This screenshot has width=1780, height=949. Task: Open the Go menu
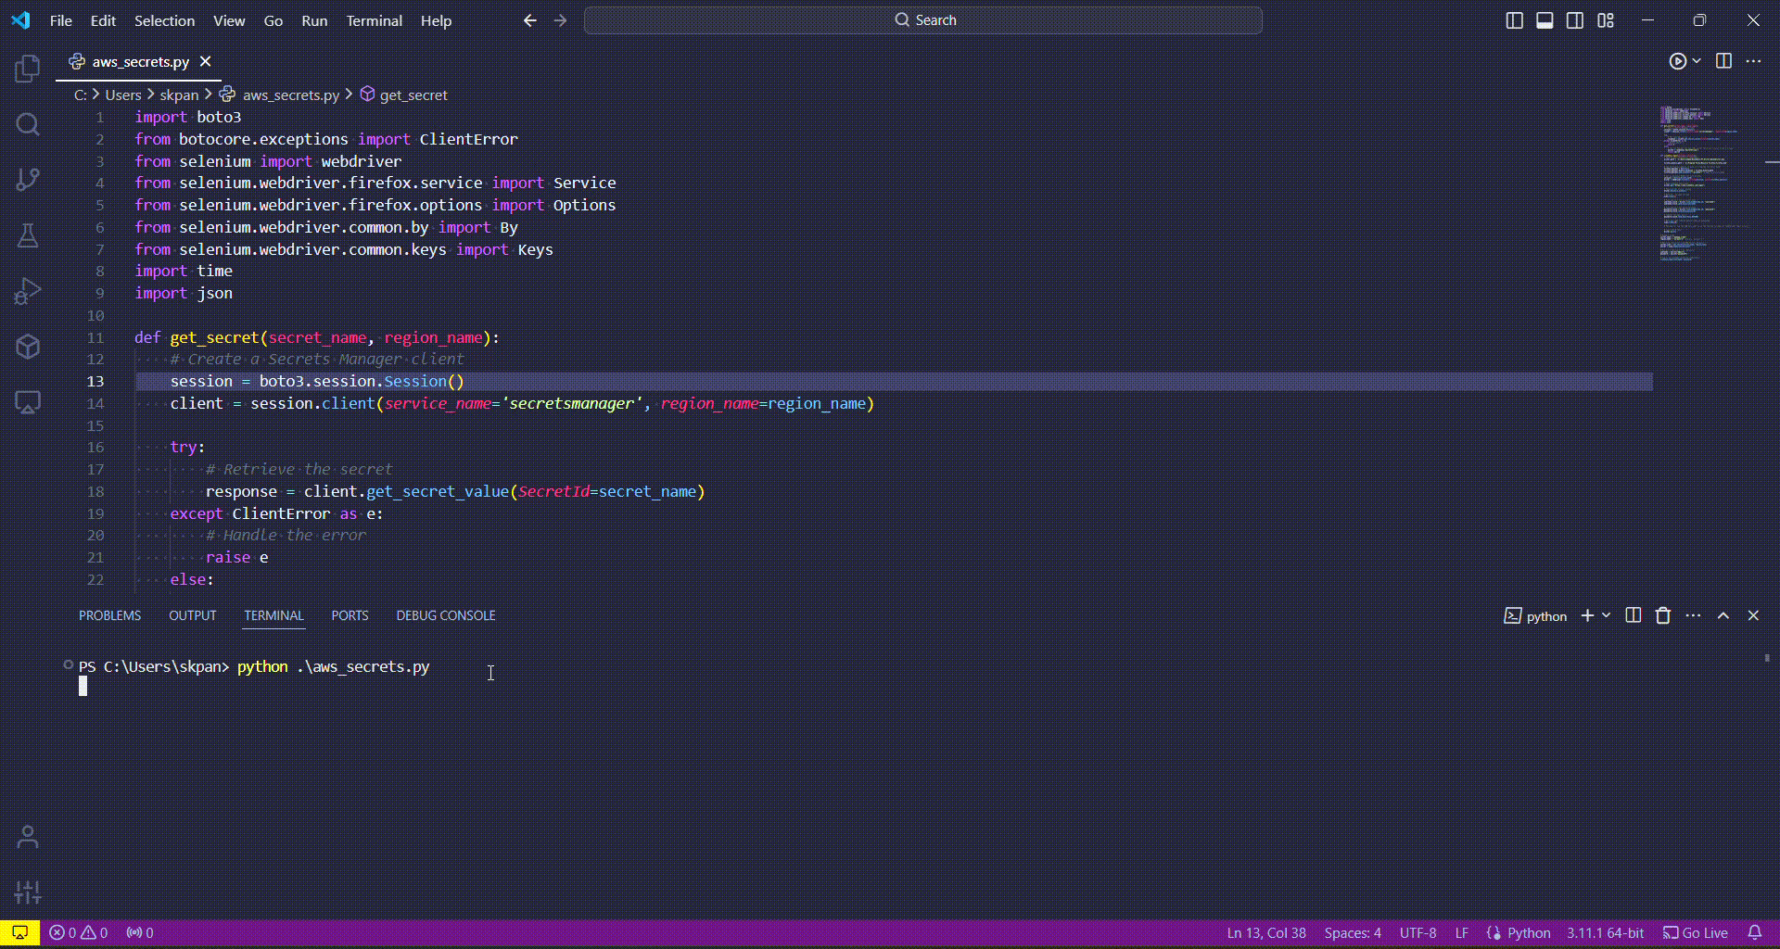coord(273,20)
